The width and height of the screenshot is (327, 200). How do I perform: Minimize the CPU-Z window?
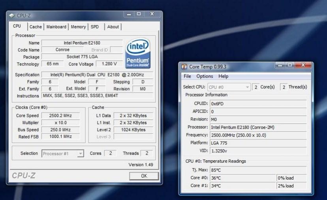point(129,14)
